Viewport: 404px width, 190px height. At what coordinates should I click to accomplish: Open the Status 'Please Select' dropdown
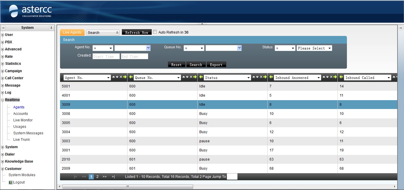[314, 48]
